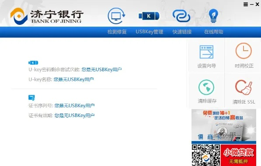Viewport: 261px width, 166px height.
Task: Launch the 设置向导 setup wizard icon
Action: coord(206,52)
